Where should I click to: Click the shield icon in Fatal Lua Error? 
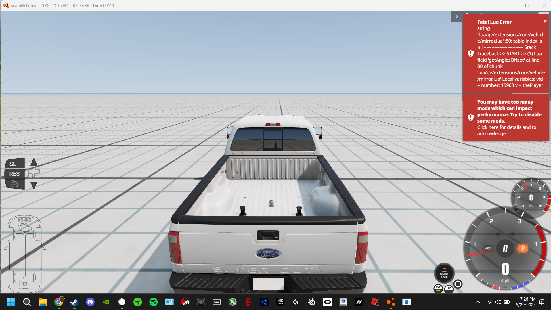pos(470,53)
